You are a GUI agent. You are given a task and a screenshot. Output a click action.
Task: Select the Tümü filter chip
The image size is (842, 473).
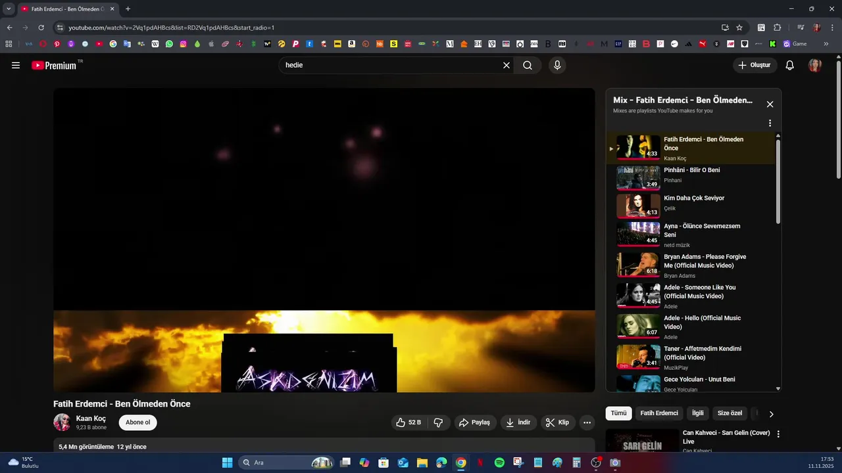tap(618, 413)
